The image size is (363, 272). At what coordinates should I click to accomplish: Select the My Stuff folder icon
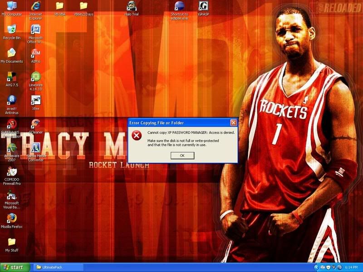(x=12, y=245)
